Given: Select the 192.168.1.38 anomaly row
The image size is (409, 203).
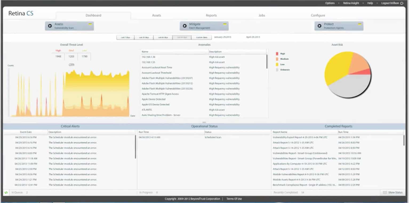Looking at the screenshot, I should click(x=203, y=57).
